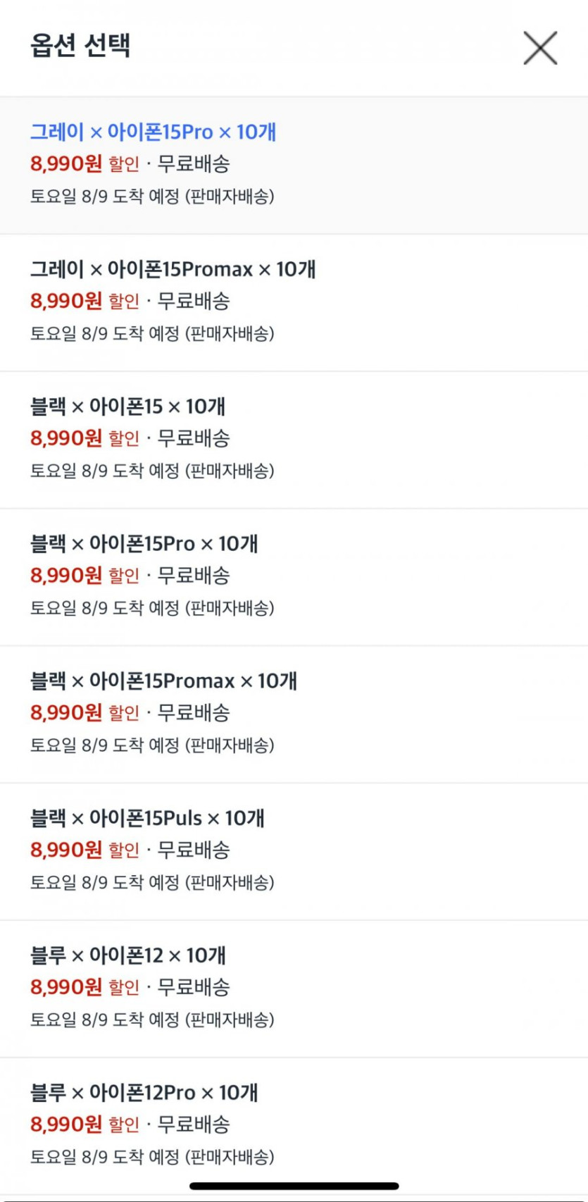This screenshot has height=1202, width=588.
Task: Tap the 옵션 선택 header title
Action: click(x=80, y=46)
